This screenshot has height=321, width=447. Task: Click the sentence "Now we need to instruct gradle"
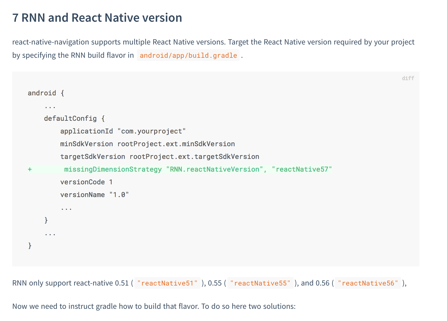click(154, 306)
